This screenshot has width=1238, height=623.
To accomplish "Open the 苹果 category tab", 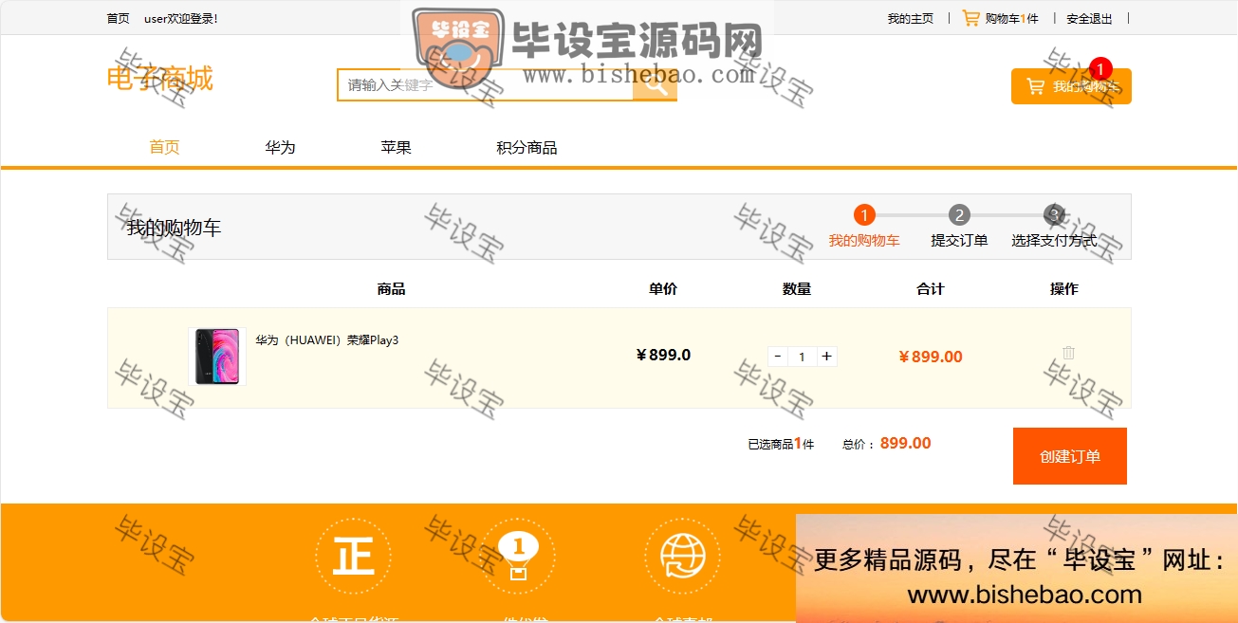I will (x=396, y=148).
